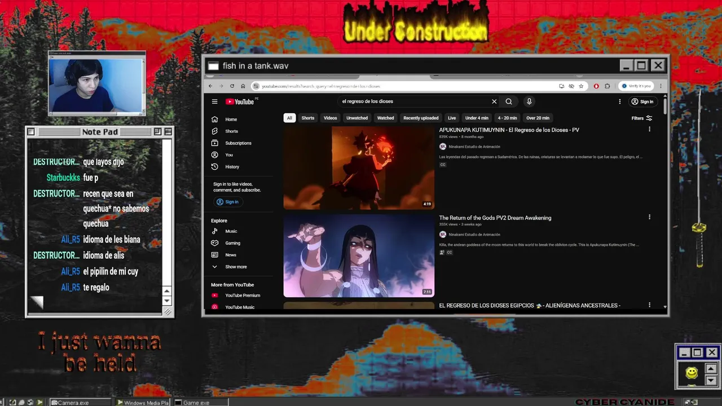Click Windows Media Player taskbar button
Screen dimensions: 722x406
[143, 403]
